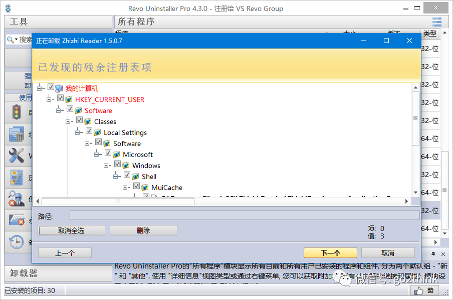Collapse the red Software node

tap(58, 110)
